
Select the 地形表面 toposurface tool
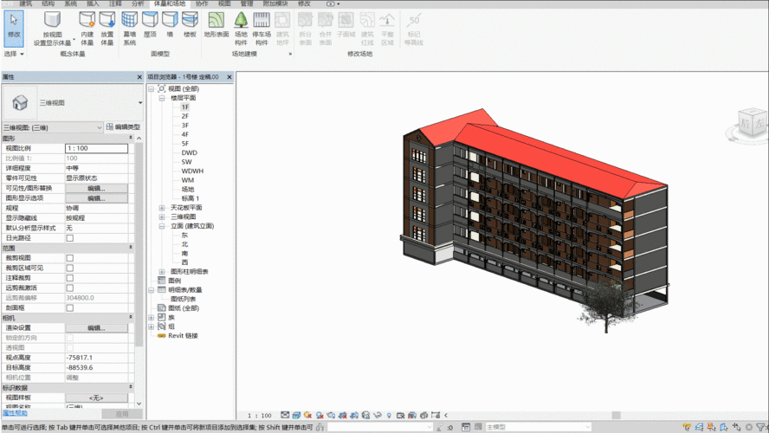tap(216, 24)
